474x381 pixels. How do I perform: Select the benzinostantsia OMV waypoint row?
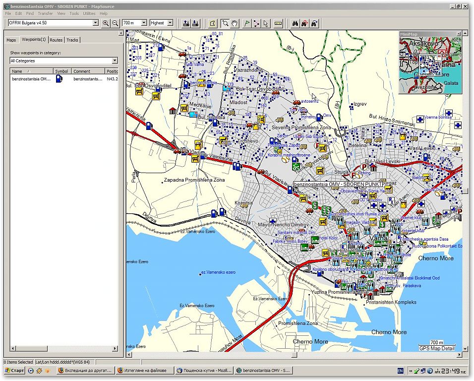[x=31, y=79]
